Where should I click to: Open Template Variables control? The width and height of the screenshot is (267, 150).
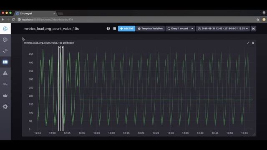(x=150, y=29)
